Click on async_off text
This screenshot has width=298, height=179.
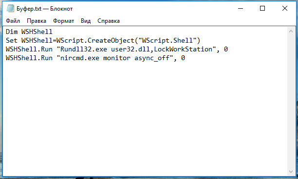(x=151, y=58)
